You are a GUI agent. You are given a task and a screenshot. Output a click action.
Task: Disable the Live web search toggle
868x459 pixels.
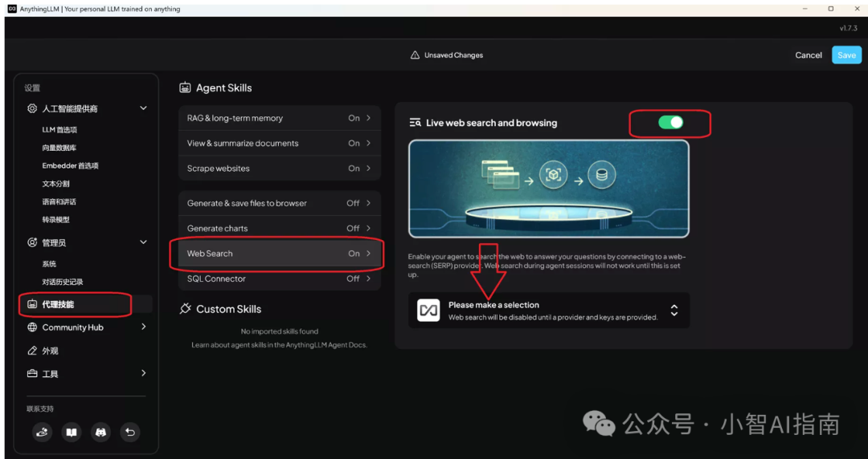[670, 123]
